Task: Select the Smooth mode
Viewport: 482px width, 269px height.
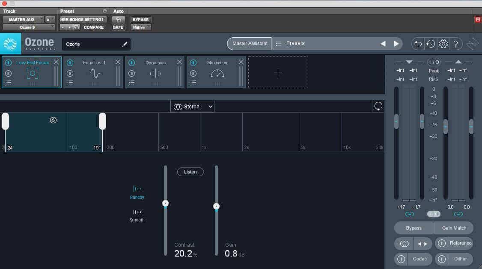Action: pos(137,215)
